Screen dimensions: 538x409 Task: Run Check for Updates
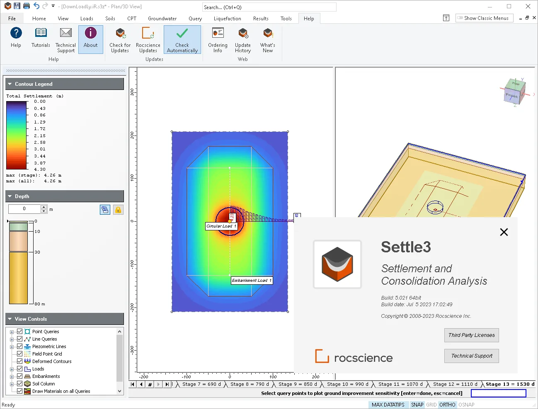[120, 40]
